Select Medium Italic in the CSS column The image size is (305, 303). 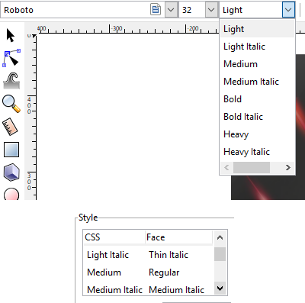(x=114, y=290)
